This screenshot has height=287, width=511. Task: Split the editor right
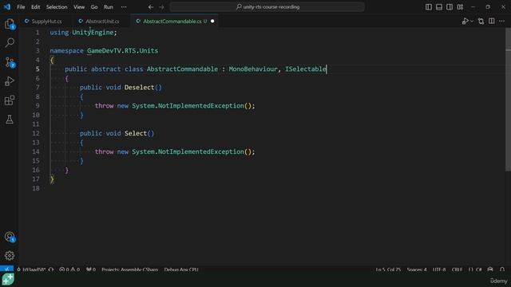pyautogui.click(x=492, y=22)
